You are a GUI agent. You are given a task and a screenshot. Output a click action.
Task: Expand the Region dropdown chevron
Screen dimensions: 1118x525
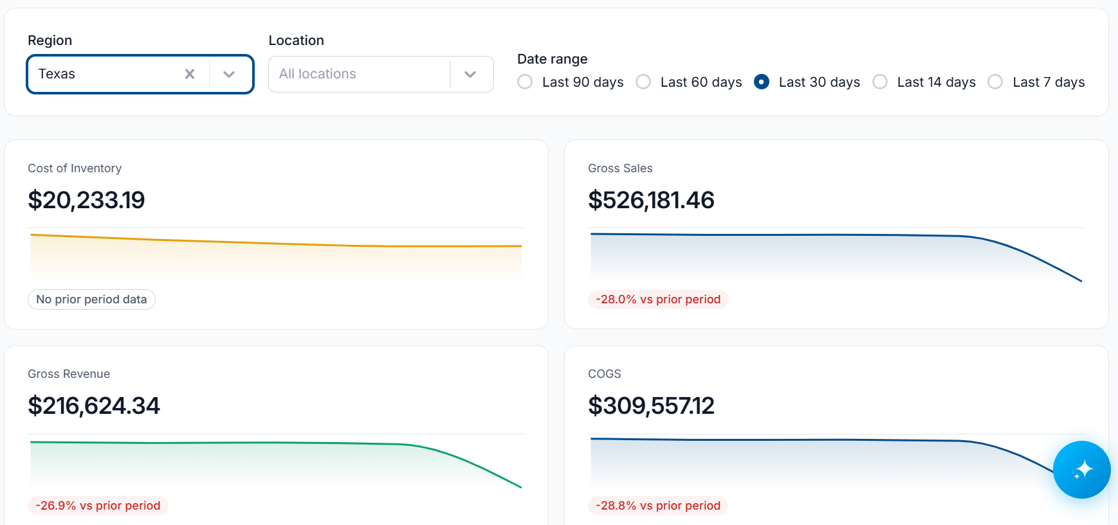coord(229,74)
